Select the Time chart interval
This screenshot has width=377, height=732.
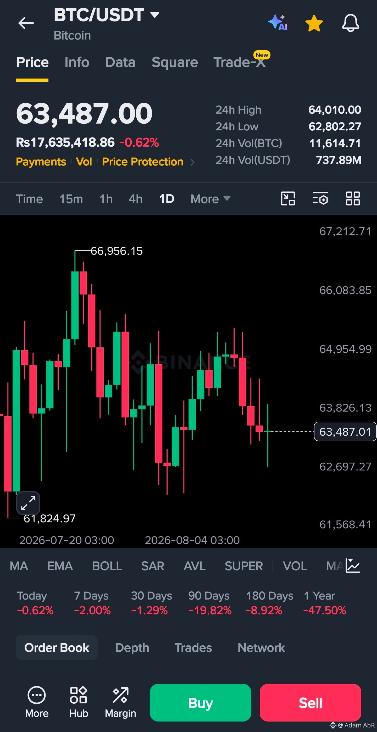29,199
